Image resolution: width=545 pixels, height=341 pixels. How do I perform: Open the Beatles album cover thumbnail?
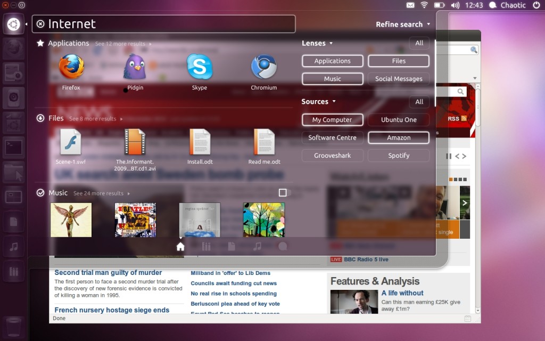(x=135, y=220)
